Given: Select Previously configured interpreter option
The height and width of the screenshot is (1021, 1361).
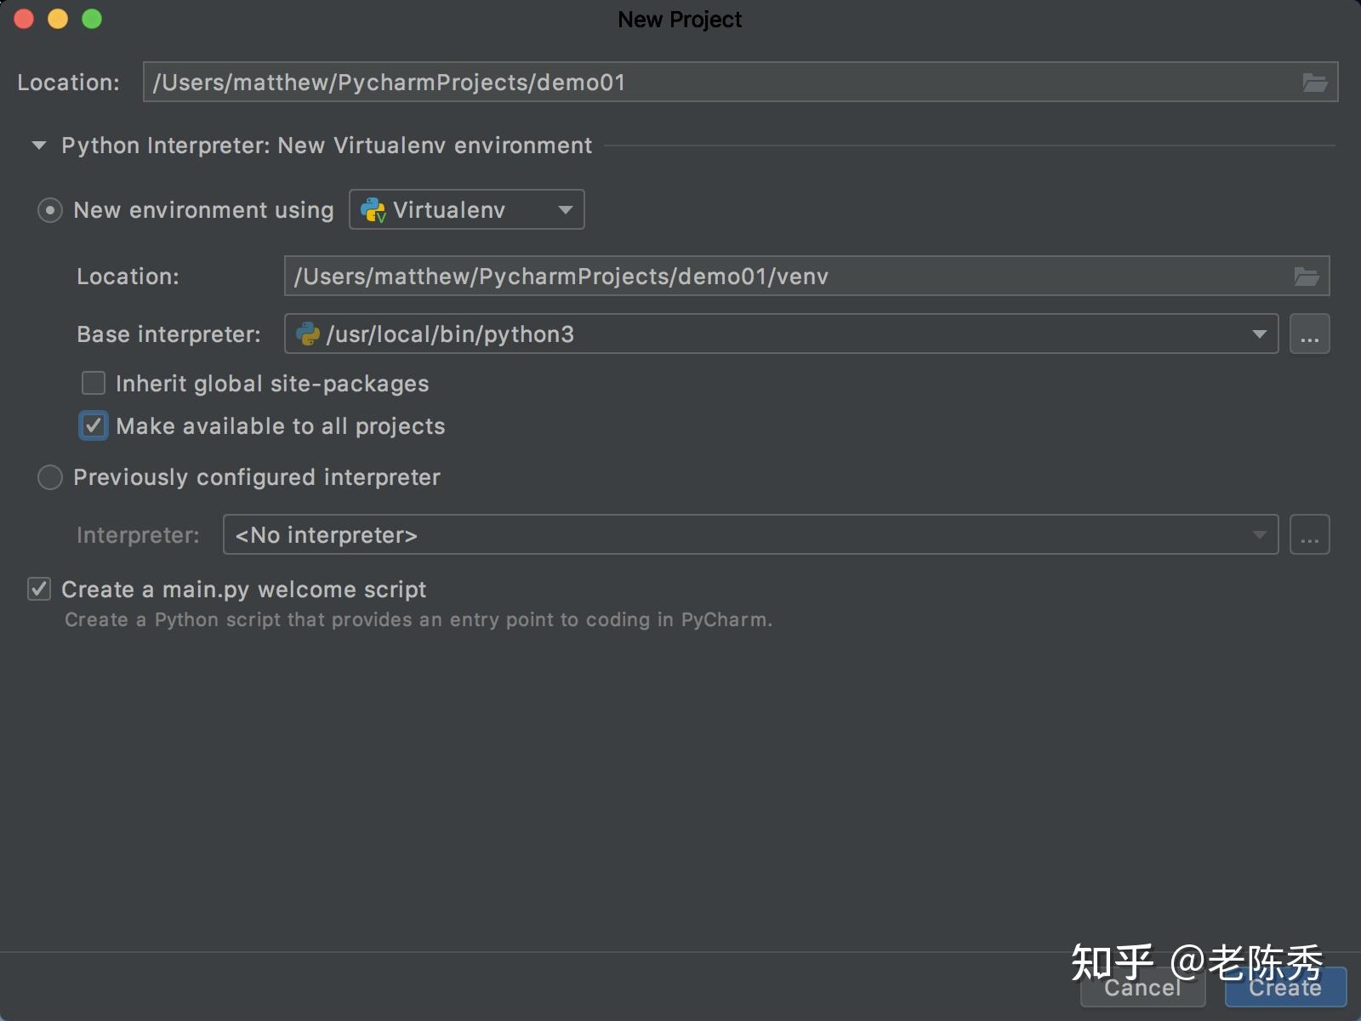Looking at the screenshot, I should [49, 477].
